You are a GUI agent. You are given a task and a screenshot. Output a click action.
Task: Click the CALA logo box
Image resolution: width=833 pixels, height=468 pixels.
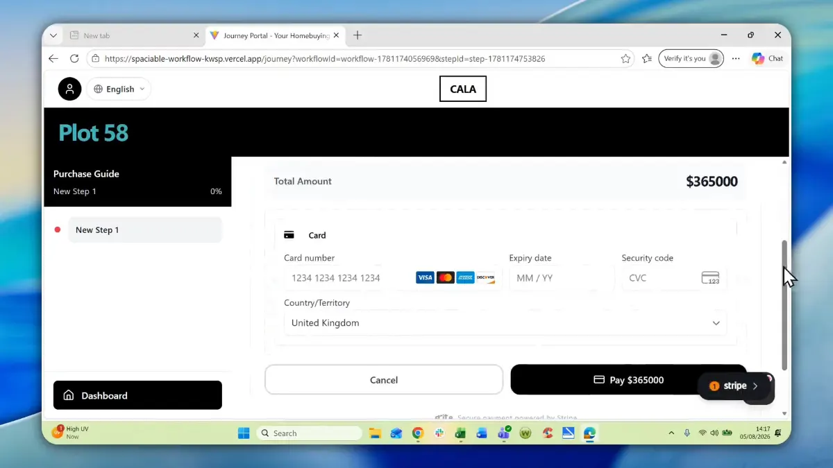(x=463, y=89)
